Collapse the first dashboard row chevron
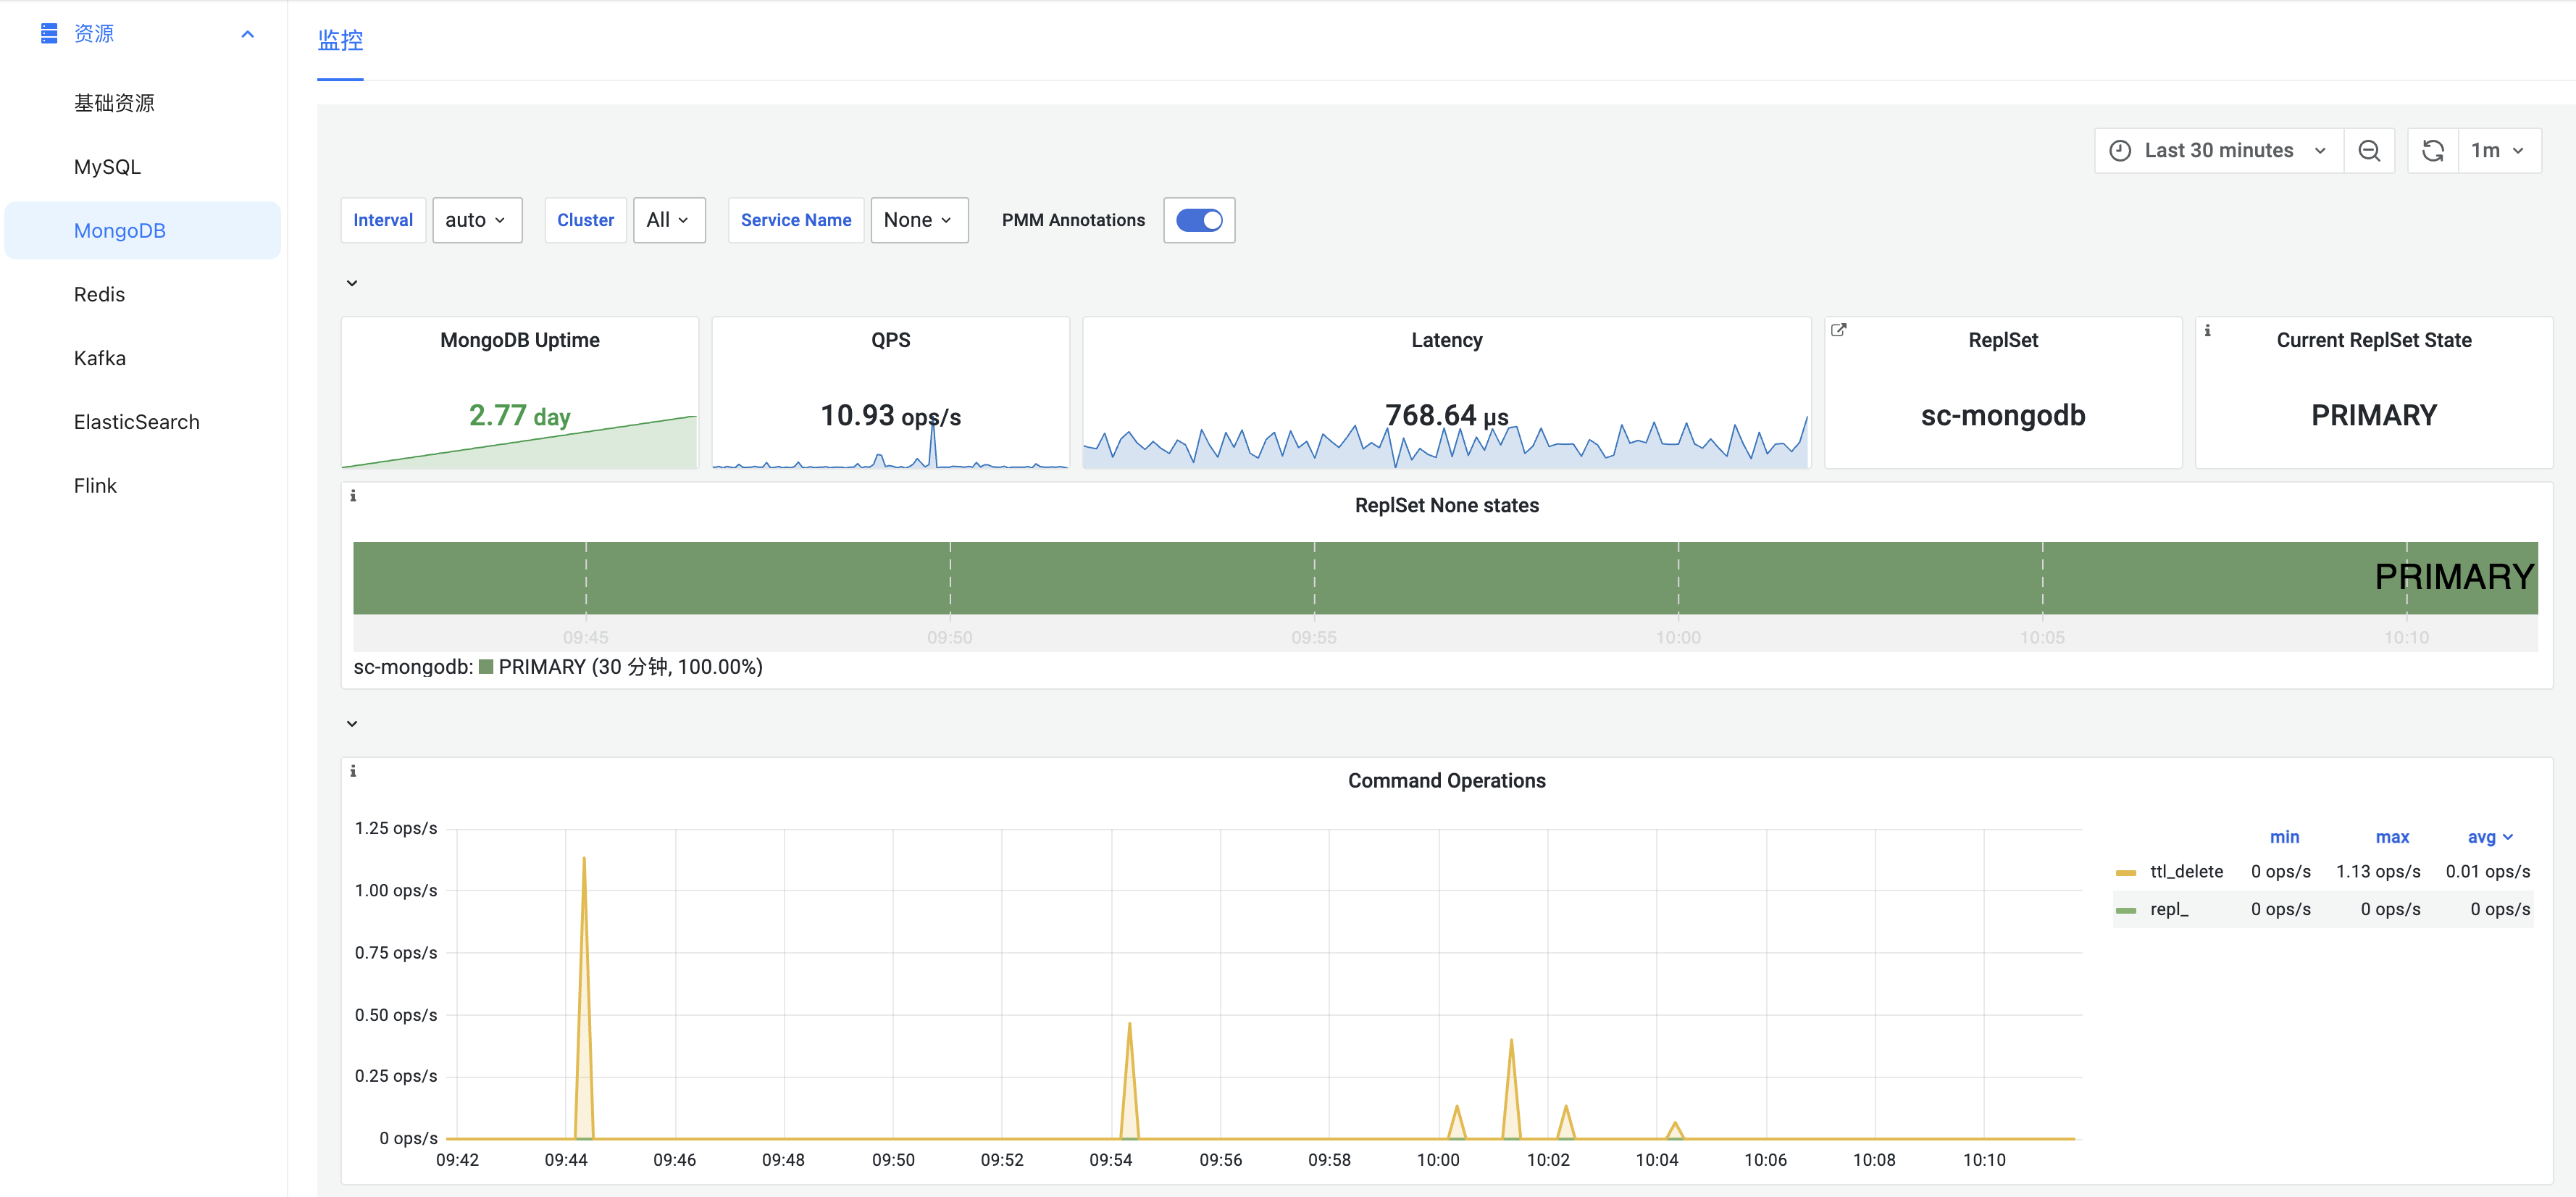 pos(352,283)
